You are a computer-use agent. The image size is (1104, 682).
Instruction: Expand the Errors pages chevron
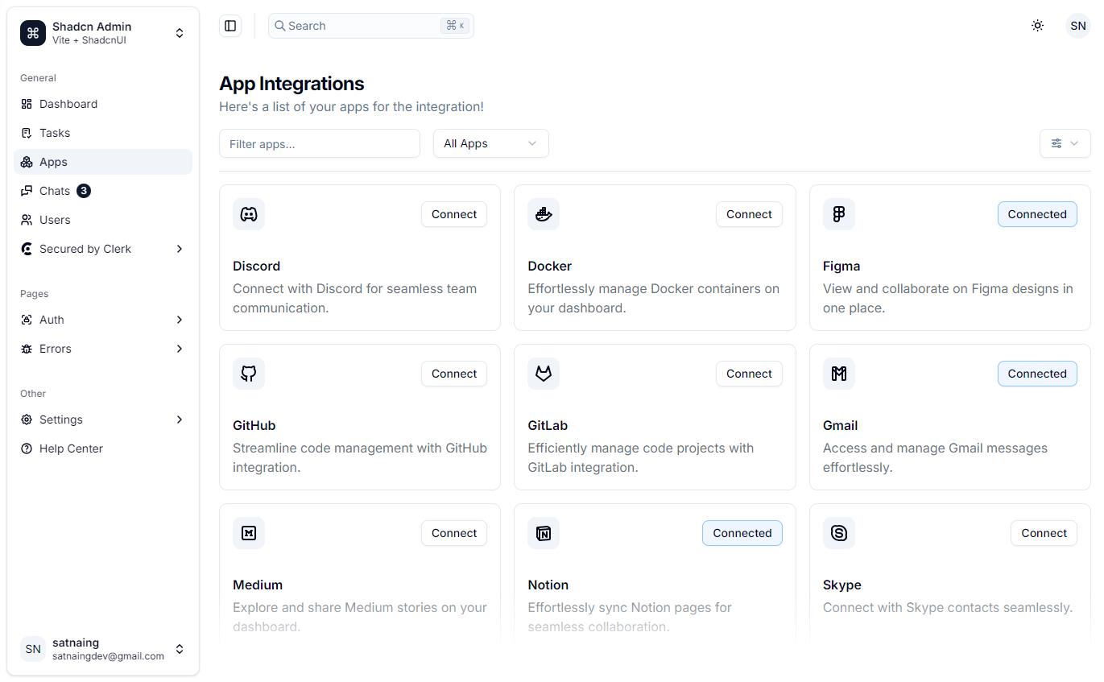(180, 349)
